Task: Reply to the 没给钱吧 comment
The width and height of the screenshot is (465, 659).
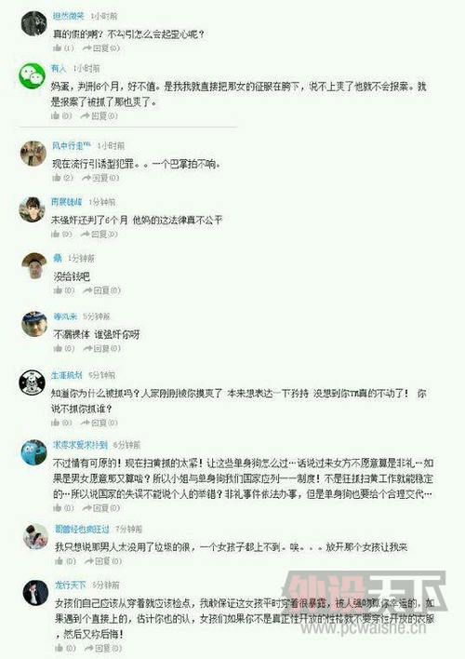Action: pos(102,290)
